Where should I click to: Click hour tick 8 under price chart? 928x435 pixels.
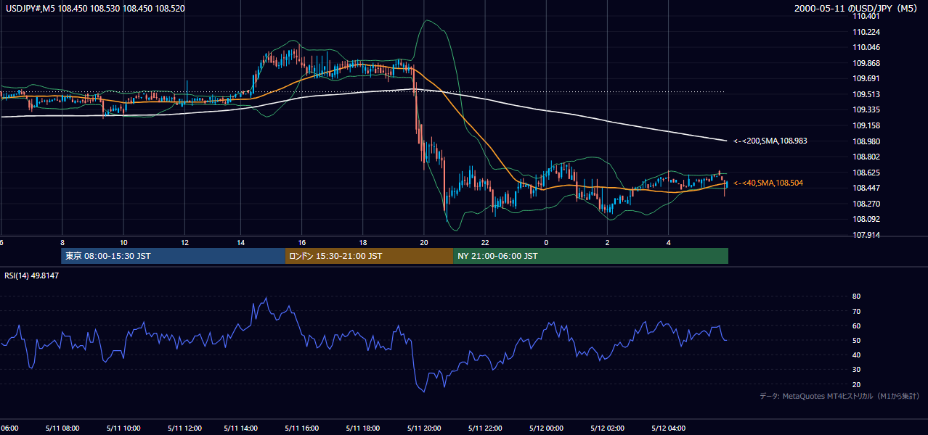coord(62,242)
